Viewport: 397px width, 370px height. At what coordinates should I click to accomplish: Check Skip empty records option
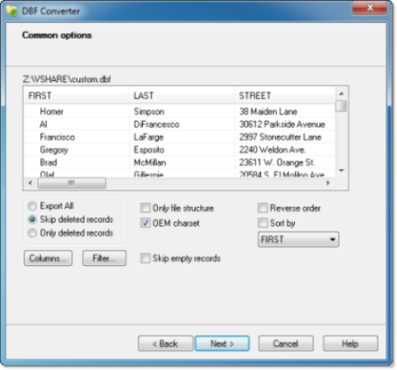(x=145, y=258)
